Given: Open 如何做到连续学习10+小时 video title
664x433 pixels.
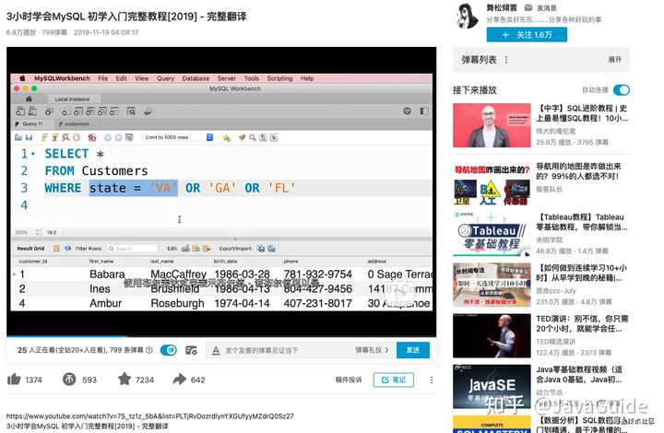Looking at the screenshot, I should pyautogui.click(x=581, y=273).
